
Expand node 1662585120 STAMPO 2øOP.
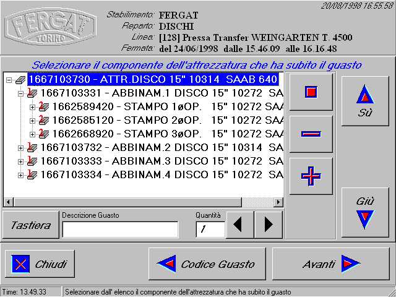pos(32,121)
